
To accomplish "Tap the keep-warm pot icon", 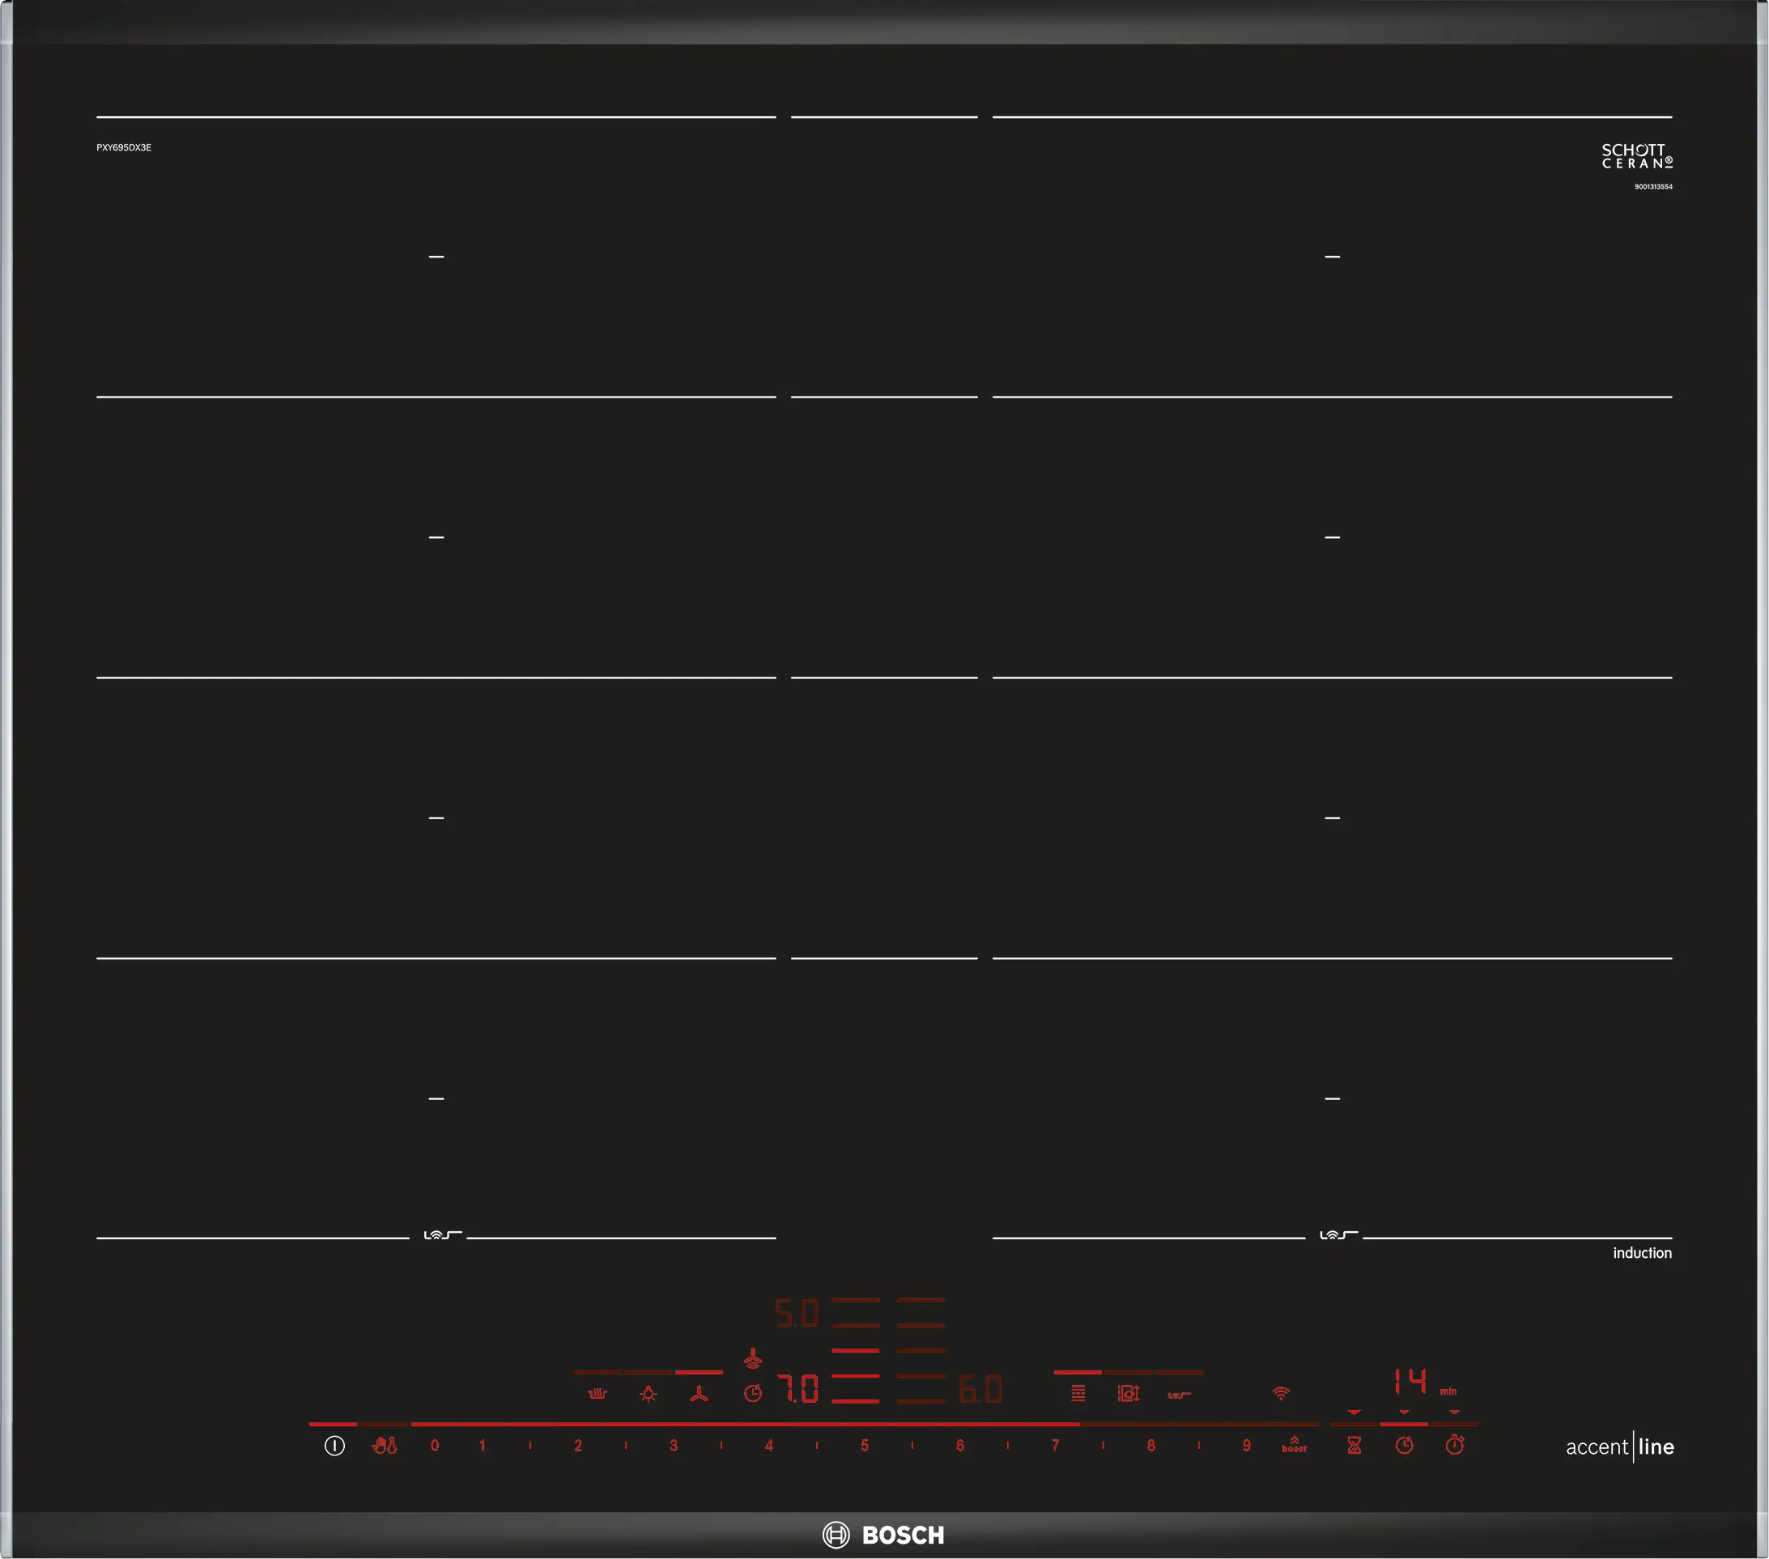I will tap(597, 1394).
